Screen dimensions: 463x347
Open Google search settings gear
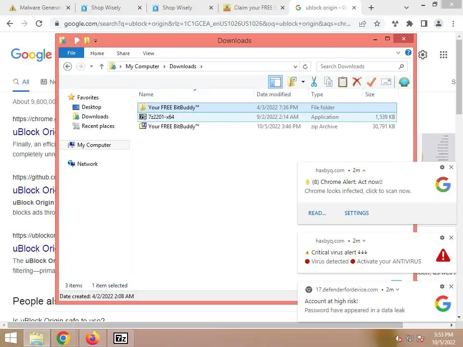[423, 55]
